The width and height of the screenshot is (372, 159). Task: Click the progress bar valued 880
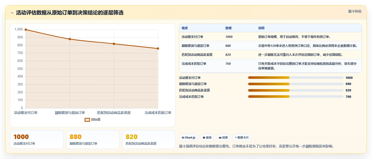(x=296, y=84)
